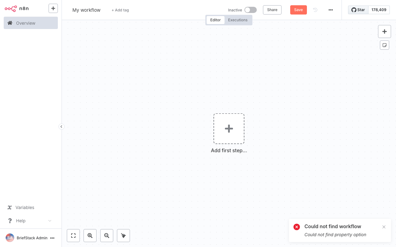Select the zoom out magnifier icon

(107, 236)
